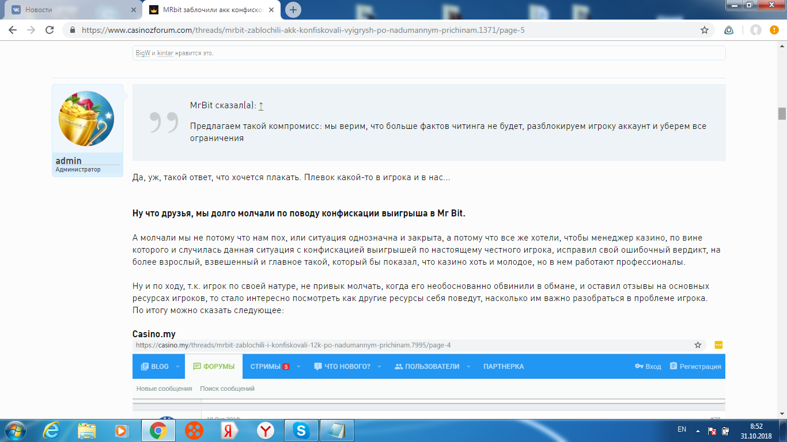The image size is (787, 442).
Task: Click ЧТО НОВОГО? in embedded menu
Action: tap(342, 366)
